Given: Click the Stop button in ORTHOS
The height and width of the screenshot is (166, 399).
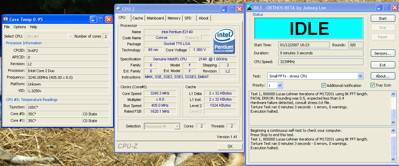Looking at the screenshot, I should (383, 27).
